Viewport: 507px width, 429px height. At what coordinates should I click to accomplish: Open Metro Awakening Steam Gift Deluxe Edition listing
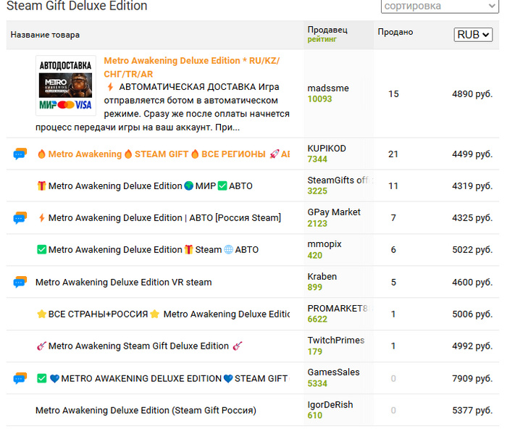(140, 346)
